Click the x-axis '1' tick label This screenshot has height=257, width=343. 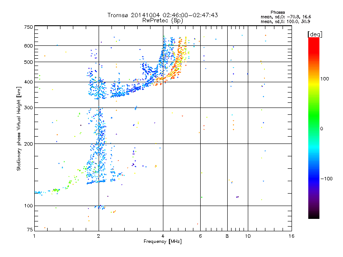pyautogui.click(x=34, y=236)
